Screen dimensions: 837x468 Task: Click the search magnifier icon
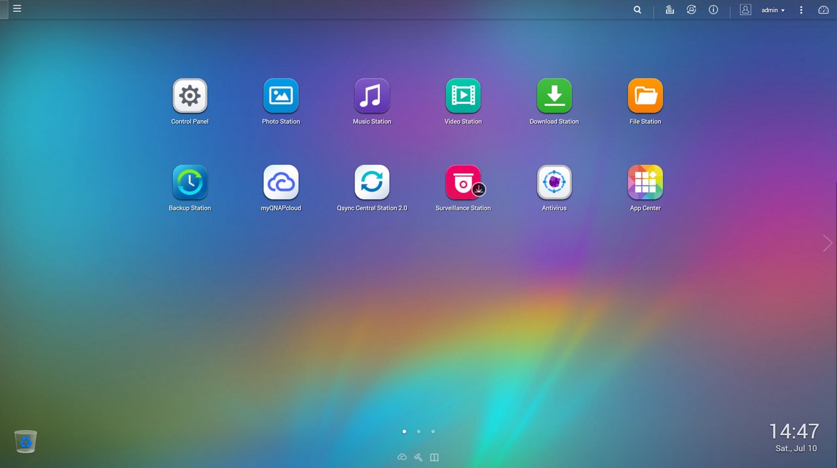click(638, 10)
